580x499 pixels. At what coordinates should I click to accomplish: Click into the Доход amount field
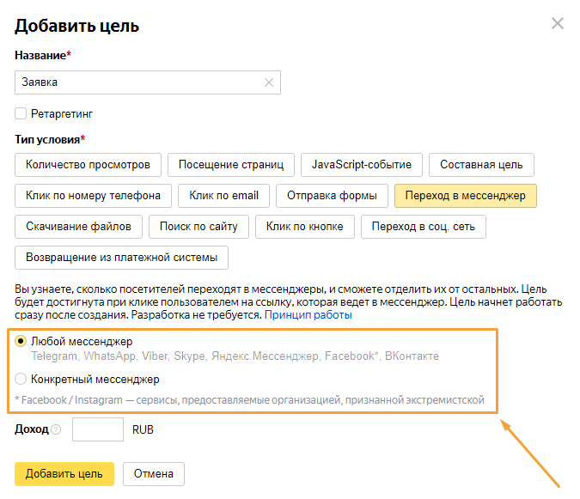click(x=98, y=429)
